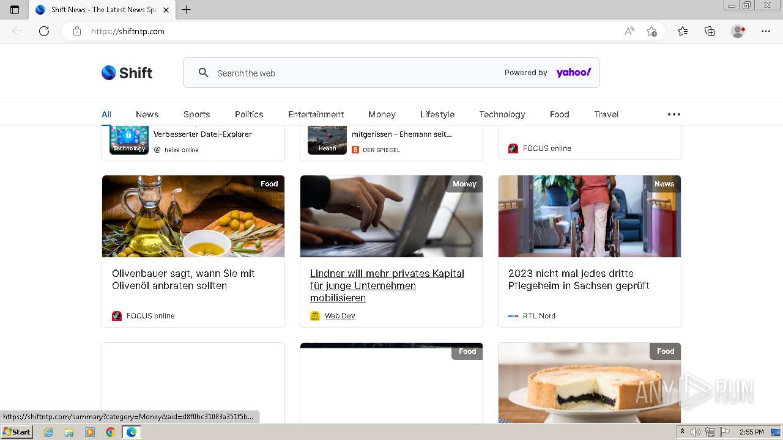Open the Read aloud option
Viewport: 783px width, 440px height.
pos(629,31)
